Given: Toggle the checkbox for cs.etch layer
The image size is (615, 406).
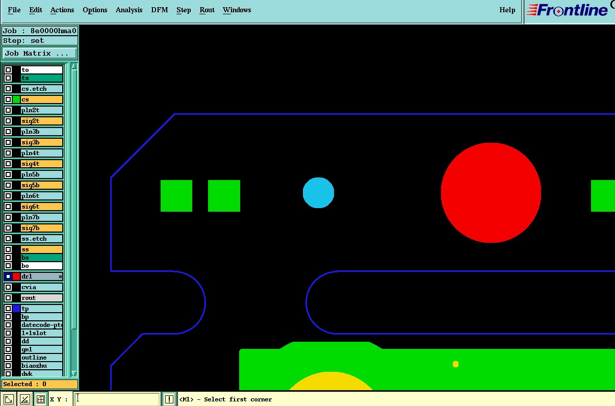Looking at the screenshot, I should point(8,89).
